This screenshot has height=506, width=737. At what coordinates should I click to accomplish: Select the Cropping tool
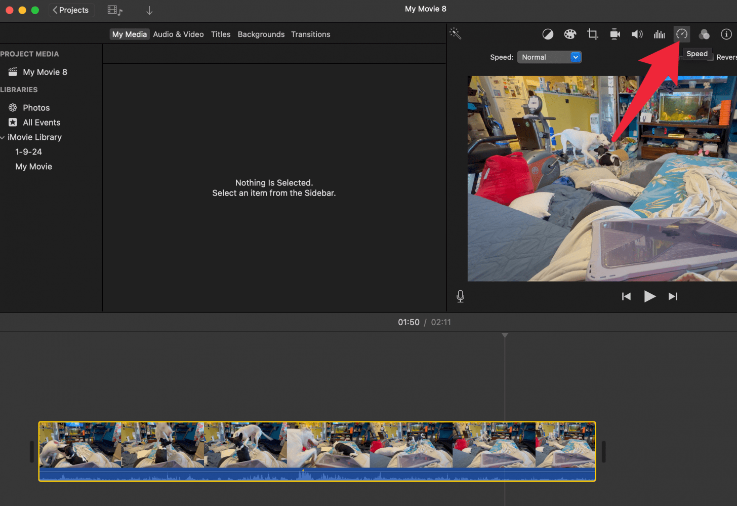click(x=592, y=34)
